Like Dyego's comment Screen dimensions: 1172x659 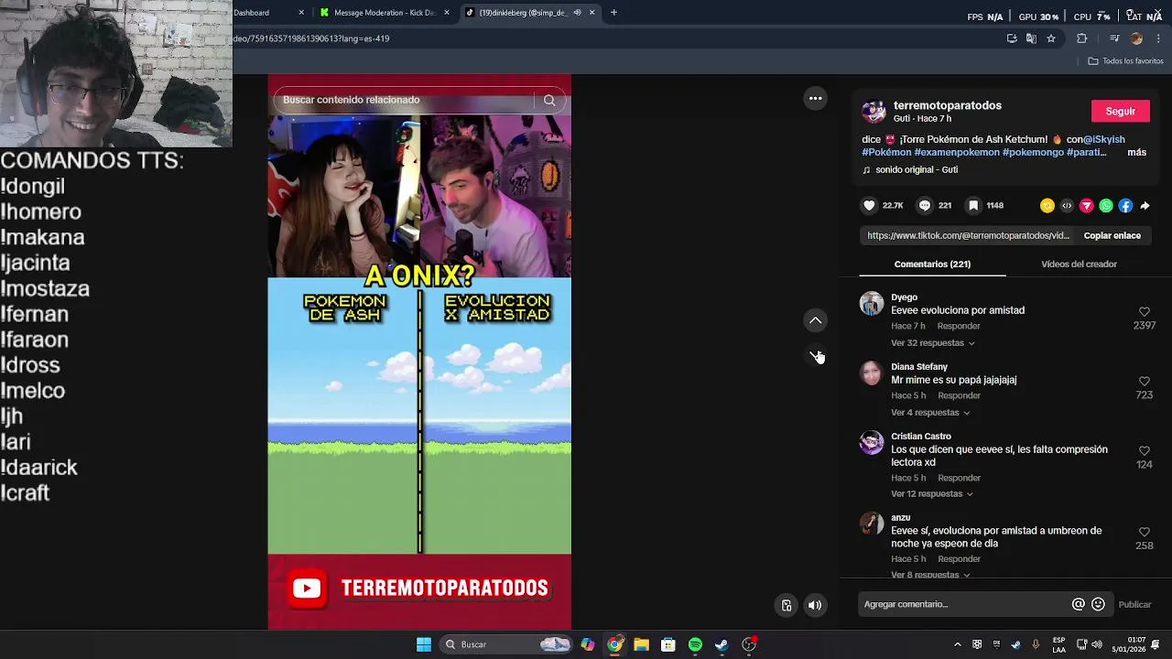[1144, 312]
